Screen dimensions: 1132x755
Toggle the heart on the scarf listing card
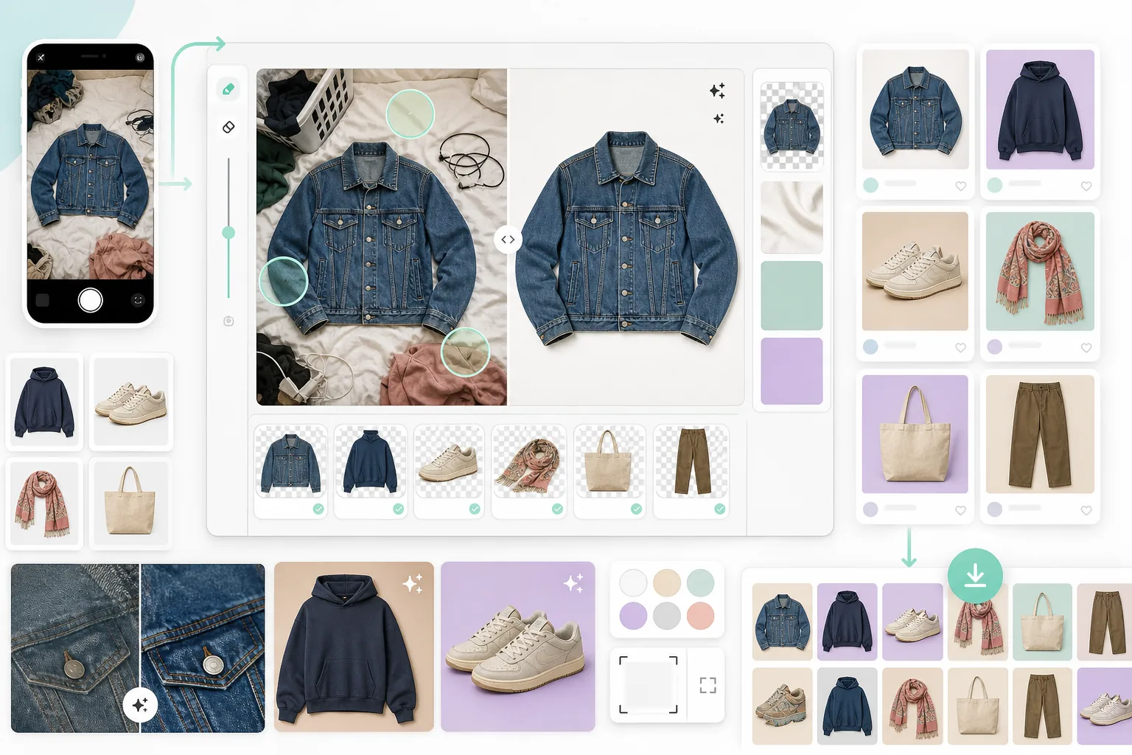click(1086, 348)
